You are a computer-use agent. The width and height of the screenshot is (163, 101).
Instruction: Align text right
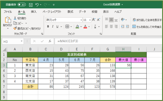tap(116, 26)
